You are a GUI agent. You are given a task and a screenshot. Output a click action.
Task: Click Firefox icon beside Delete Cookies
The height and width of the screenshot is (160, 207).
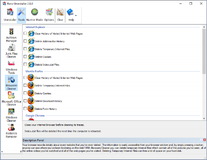coord(31,93)
